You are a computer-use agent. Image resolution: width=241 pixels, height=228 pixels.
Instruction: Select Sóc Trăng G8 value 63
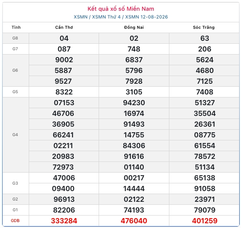click(205, 38)
